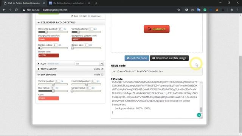Click the Spread radius px value field
This screenshot has height=136, width=242.
click(88, 88)
